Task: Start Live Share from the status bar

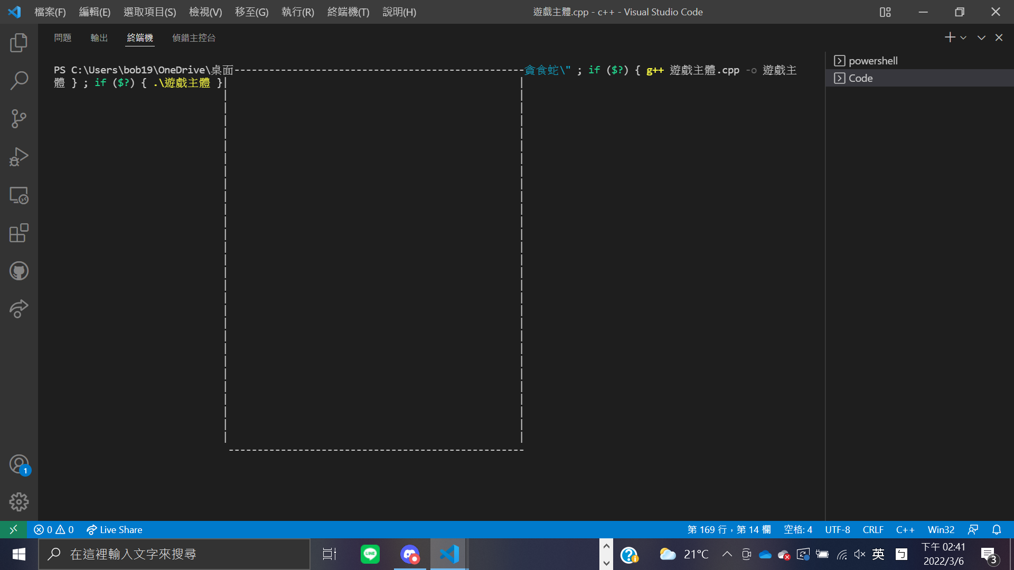Action: click(x=115, y=530)
